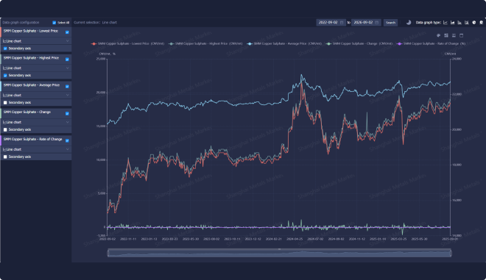Screen dimensions: 486x280
Task: Click the 'Data graph configuration' header text
Action: [21, 23]
